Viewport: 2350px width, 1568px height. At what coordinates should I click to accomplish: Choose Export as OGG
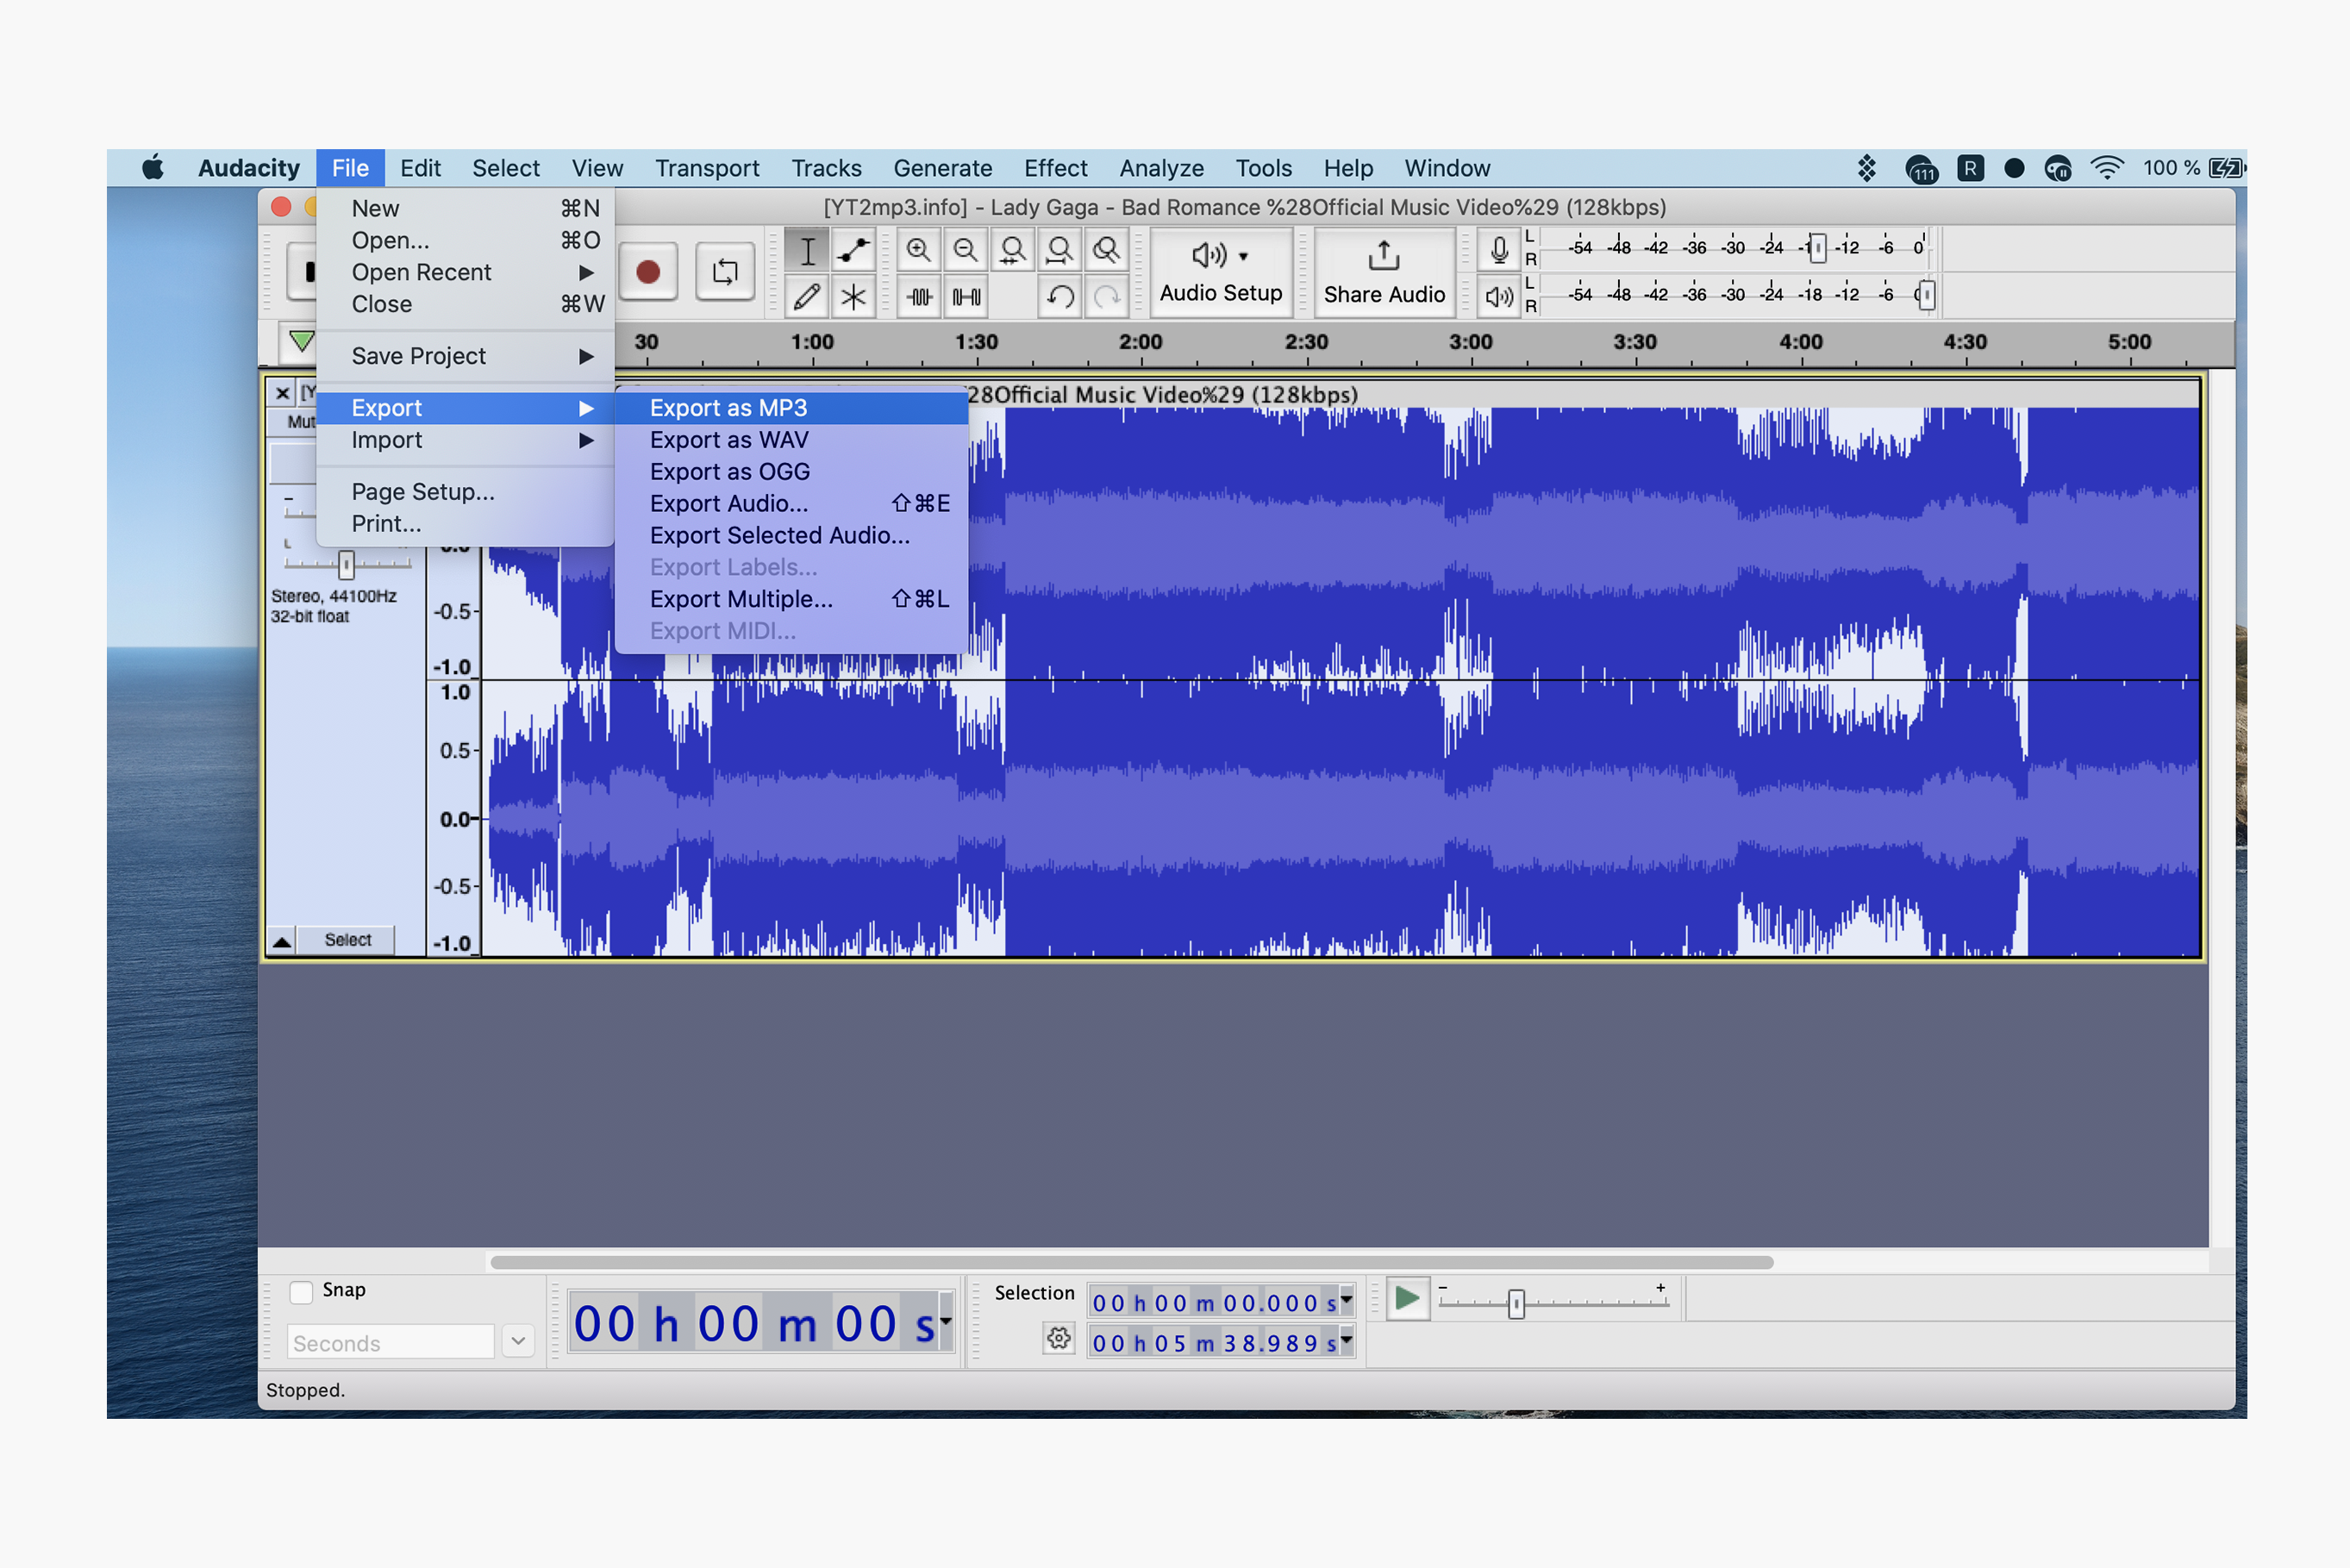coord(791,472)
